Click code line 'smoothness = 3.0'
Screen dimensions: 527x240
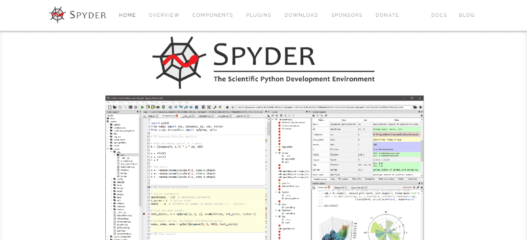[163, 197]
